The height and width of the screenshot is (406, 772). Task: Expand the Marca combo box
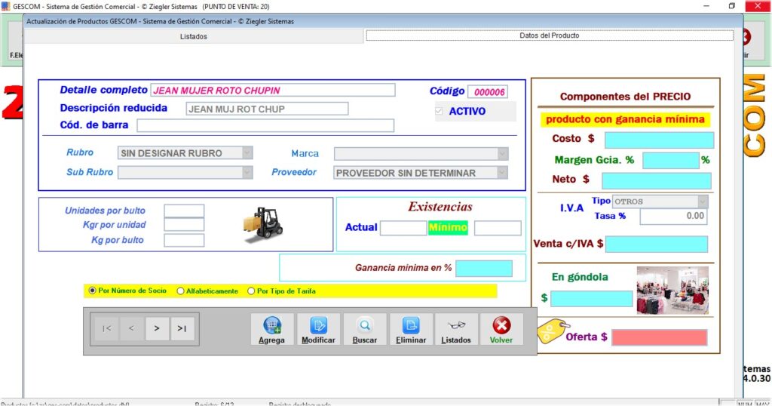[x=502, y=153]
